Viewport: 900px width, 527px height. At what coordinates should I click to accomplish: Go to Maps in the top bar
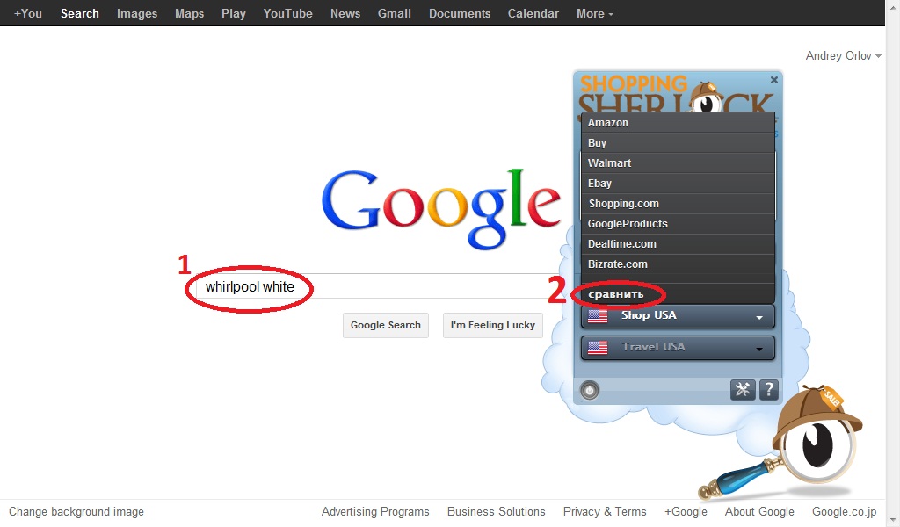[190, 13]
